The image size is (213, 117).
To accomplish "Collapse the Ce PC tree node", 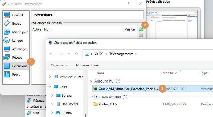I will click(x=50, y=87).
